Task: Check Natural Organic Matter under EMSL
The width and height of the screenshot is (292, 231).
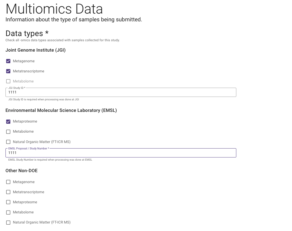Action: pos(8,142)
